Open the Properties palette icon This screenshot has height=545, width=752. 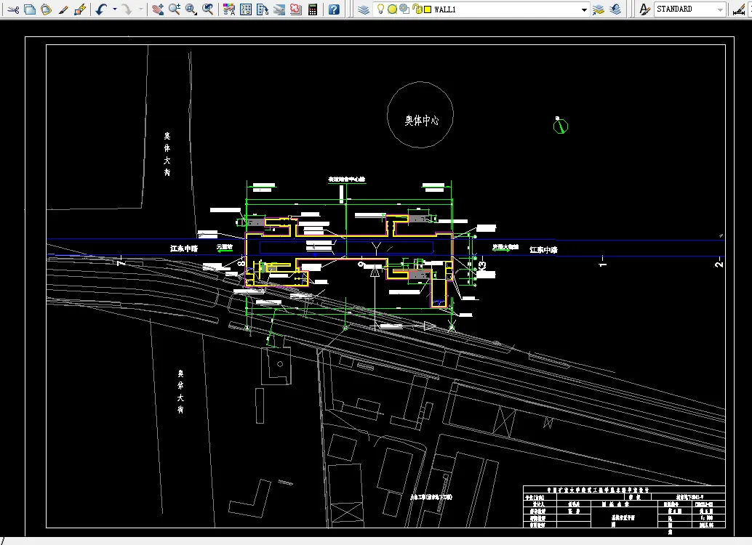(x=229, y=9)
